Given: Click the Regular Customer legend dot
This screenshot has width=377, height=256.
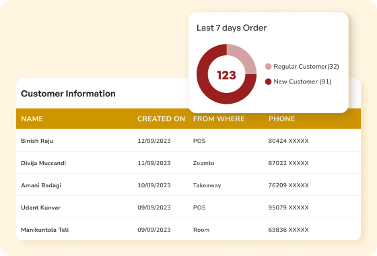Looking at the screenshot, I should [x=269, y=67].
